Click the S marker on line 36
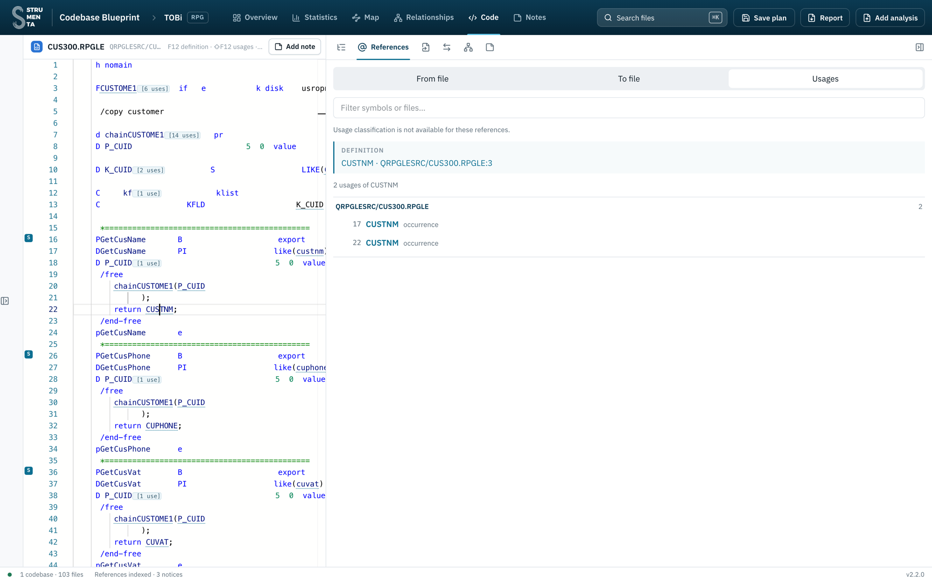This screenshot has width=932, height=582. 28,471
